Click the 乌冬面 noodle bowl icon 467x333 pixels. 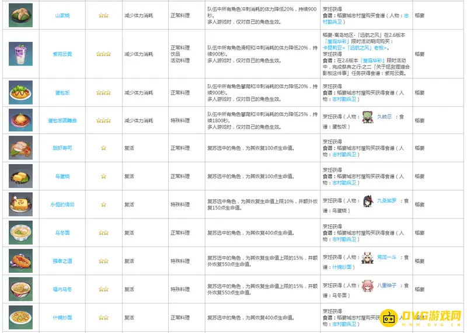[20, 233]
